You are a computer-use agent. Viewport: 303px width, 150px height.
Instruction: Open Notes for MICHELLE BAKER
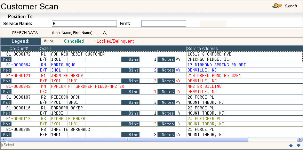pyautogui.click(x=166, y=124)
